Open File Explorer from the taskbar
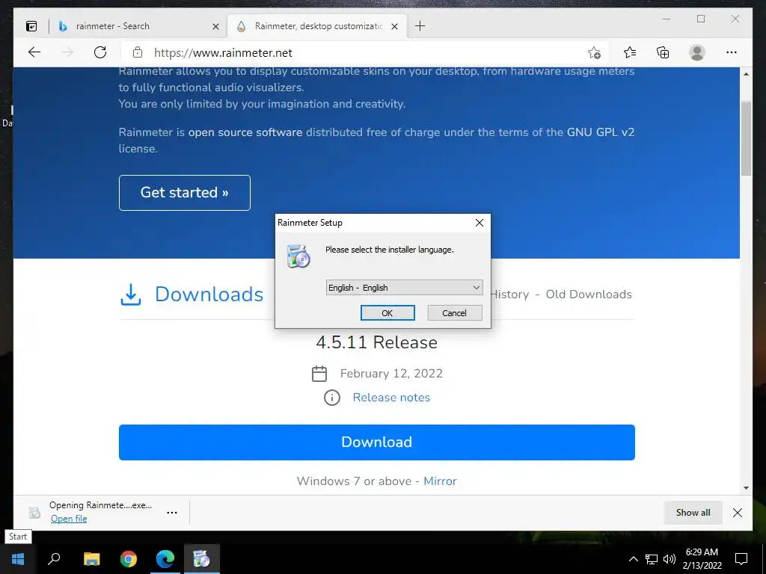 point(91,559)
